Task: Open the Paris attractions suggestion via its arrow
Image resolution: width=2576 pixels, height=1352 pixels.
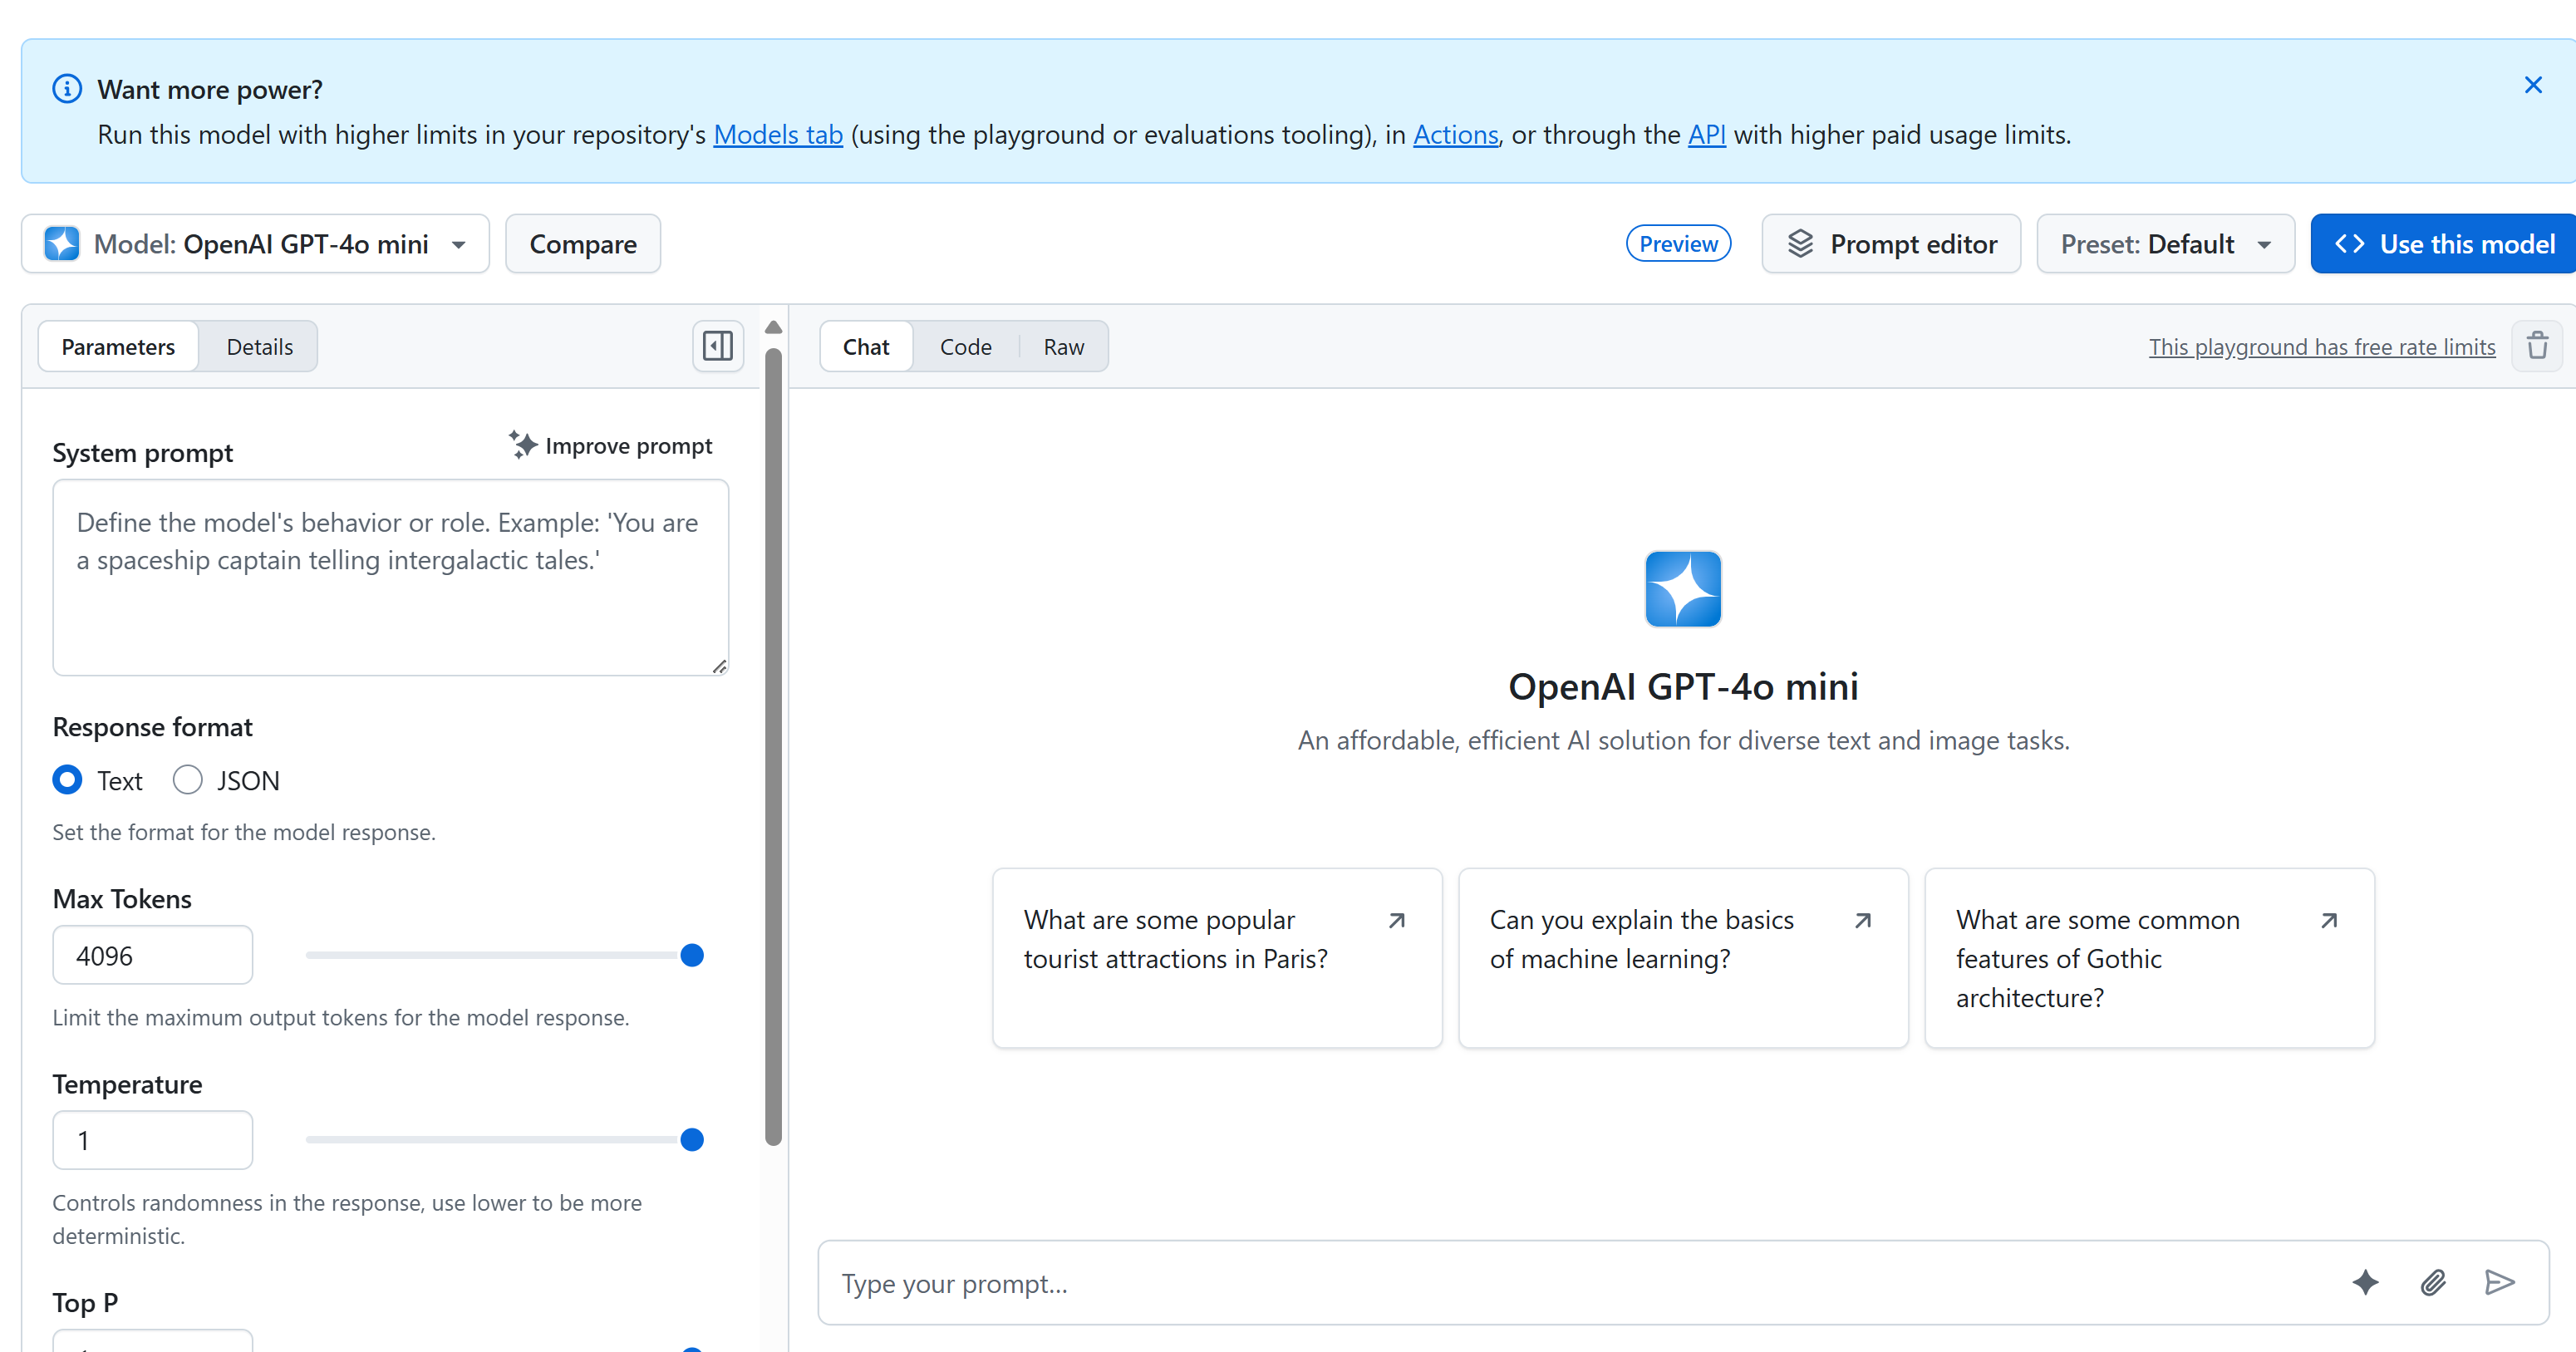Action: click(x=1398, y=920)
